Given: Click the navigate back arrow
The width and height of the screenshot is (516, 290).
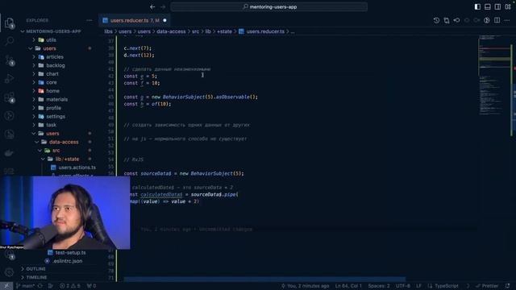Looking at the screenshot, I should [152, 6].
